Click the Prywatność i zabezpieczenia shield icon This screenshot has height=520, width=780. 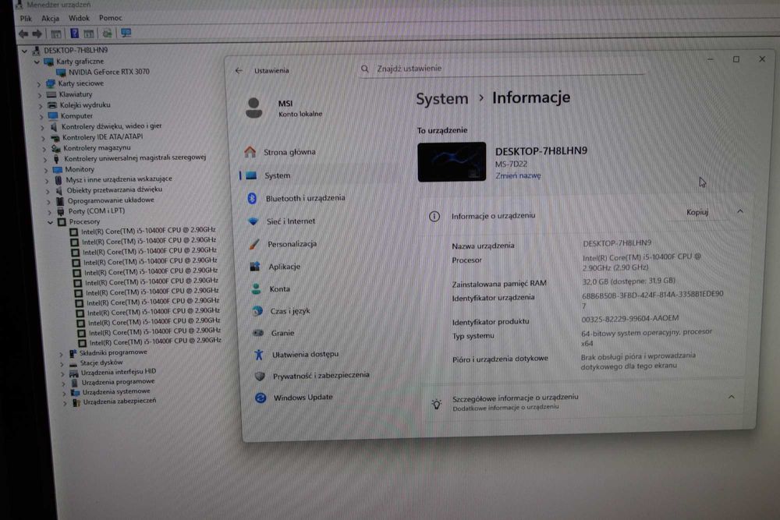coord(260,377)
